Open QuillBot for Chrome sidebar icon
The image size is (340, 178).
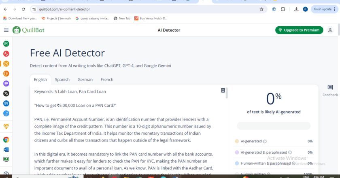click(6, 140)
